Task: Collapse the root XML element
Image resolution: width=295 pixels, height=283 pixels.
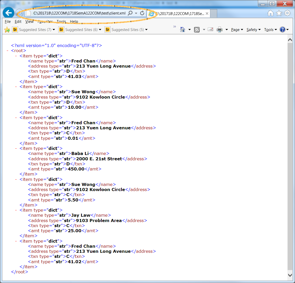Action: coord(8,51)
